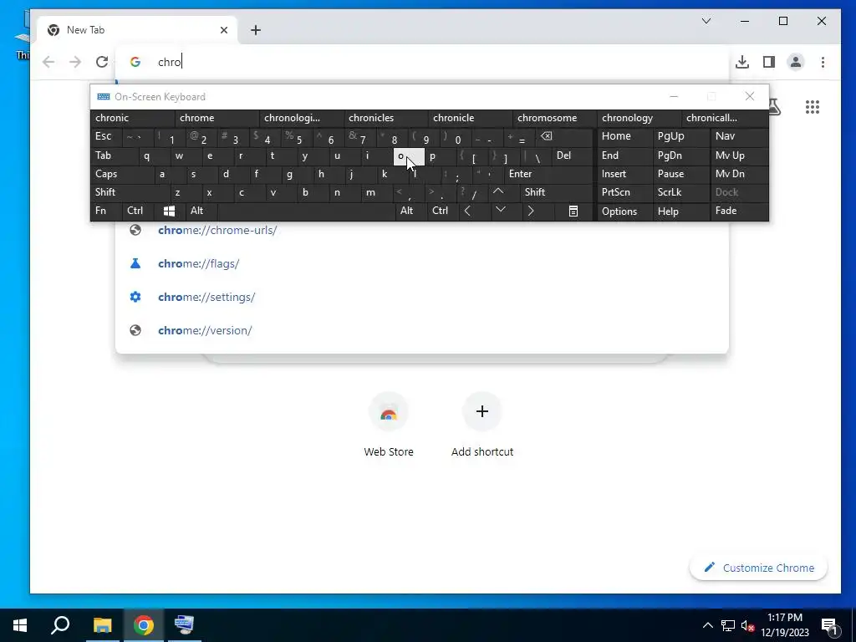Toggle right Shift key on keyboard

556,192
